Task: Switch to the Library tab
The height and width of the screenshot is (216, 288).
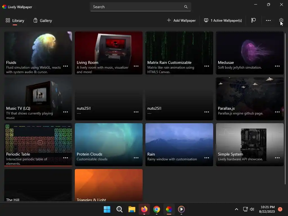Action: click(15, 20)
